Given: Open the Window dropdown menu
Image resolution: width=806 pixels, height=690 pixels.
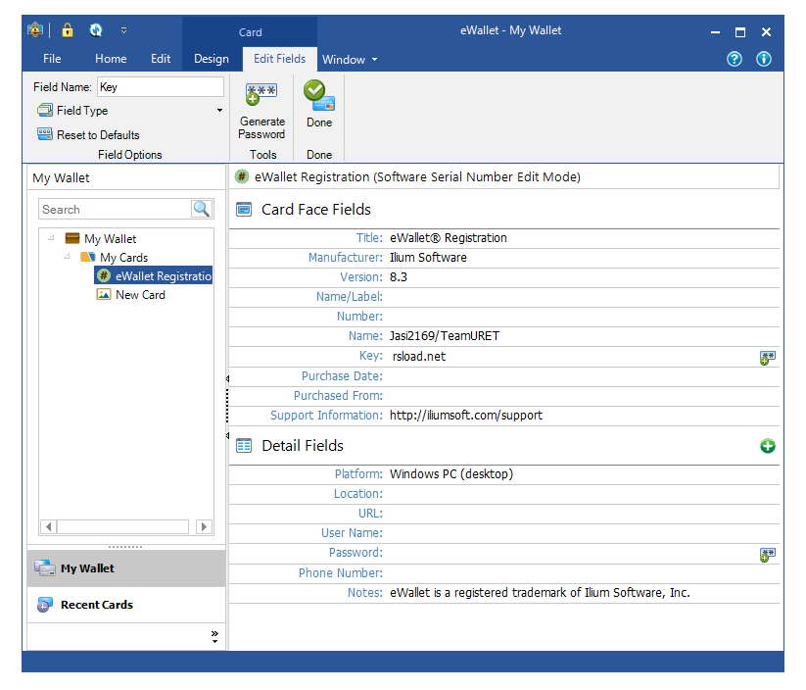Looking at the screenshot, I should [x=350, y=60].
